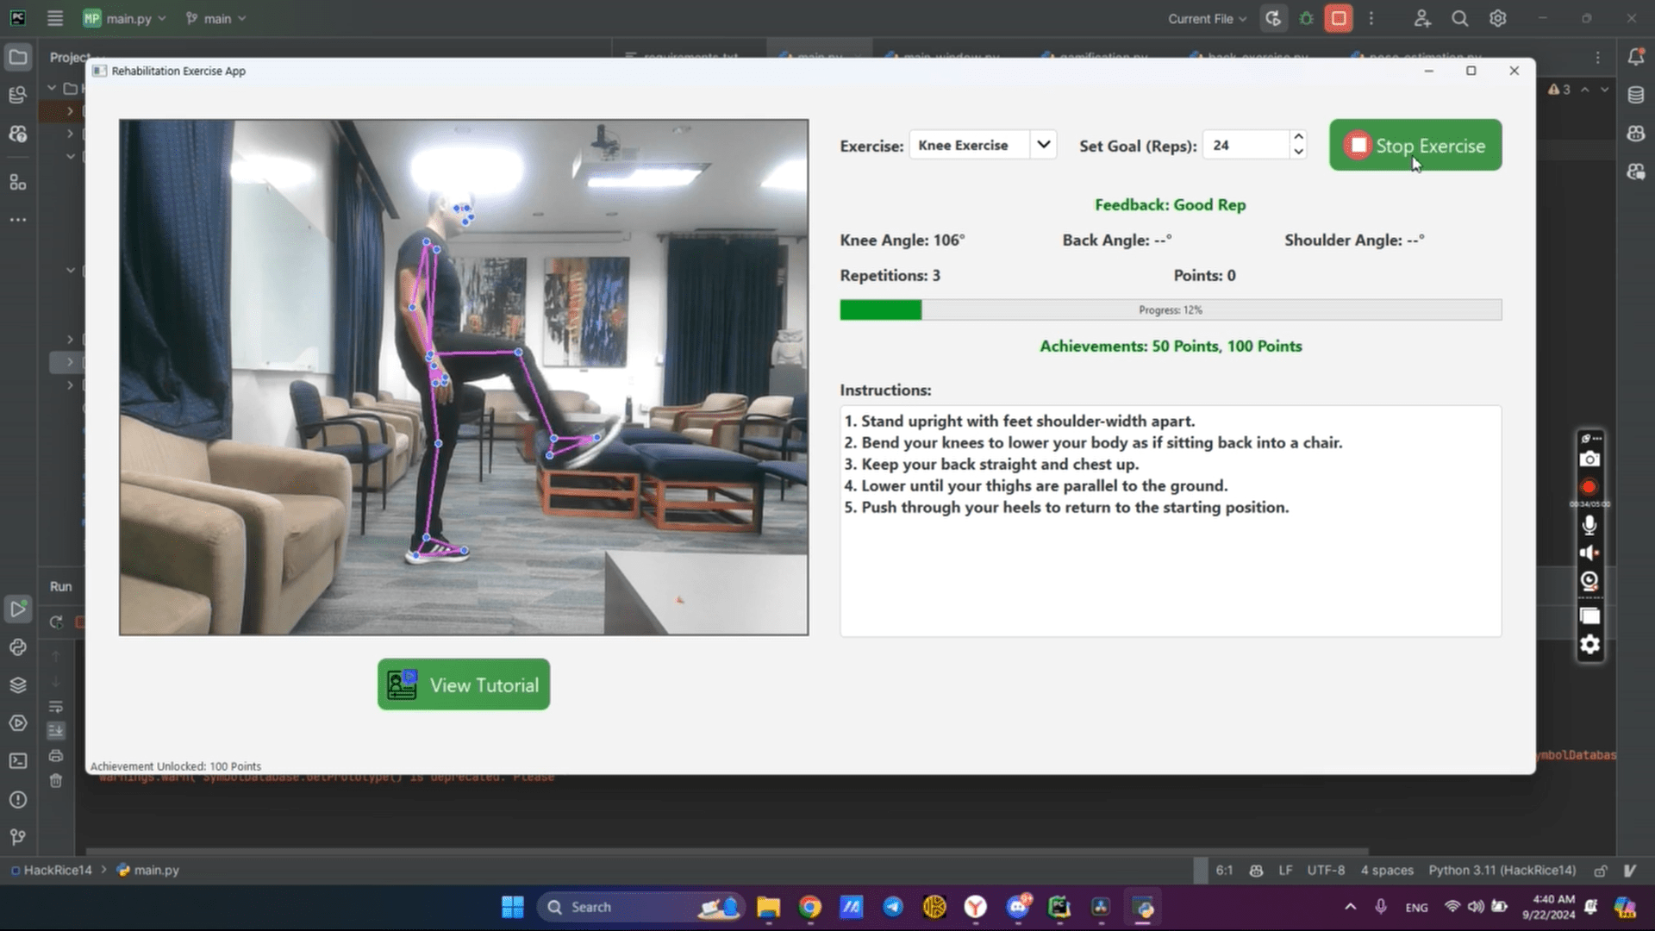The image size is (1655, 931).
Task: Click the Debug bug icon in the top toolbar
Action: [1307, 18]
